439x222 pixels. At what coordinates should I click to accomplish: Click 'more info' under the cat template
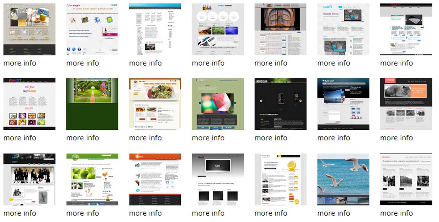[397, 138]
